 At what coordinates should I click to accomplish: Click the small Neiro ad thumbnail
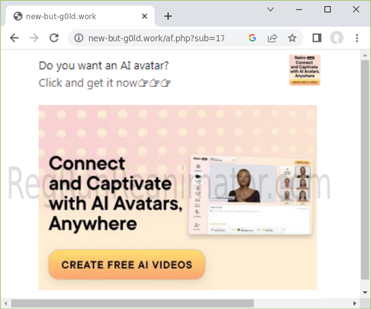pyautogui.click(x=304, y=70)
